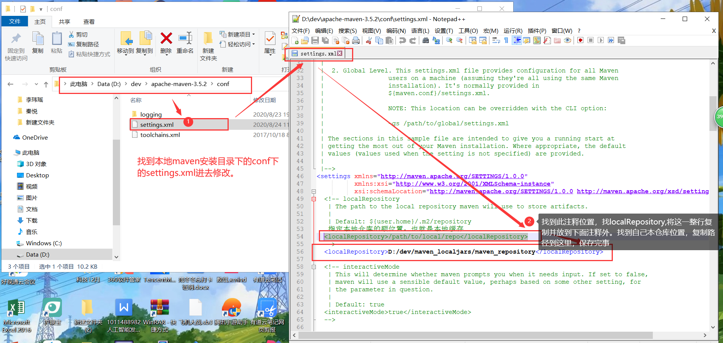Open the 文件 tab in Explorer
Image resolution: width=723 pixels, height=343 pixels.
[x=15, y=22]
